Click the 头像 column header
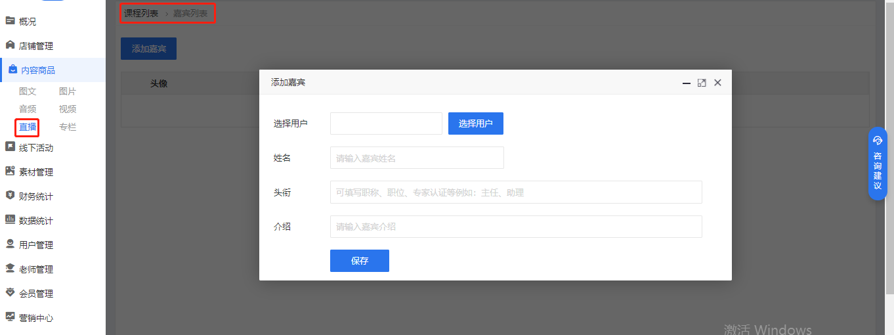The height and width of the screenshot is (335, 894). click(159, 83)
